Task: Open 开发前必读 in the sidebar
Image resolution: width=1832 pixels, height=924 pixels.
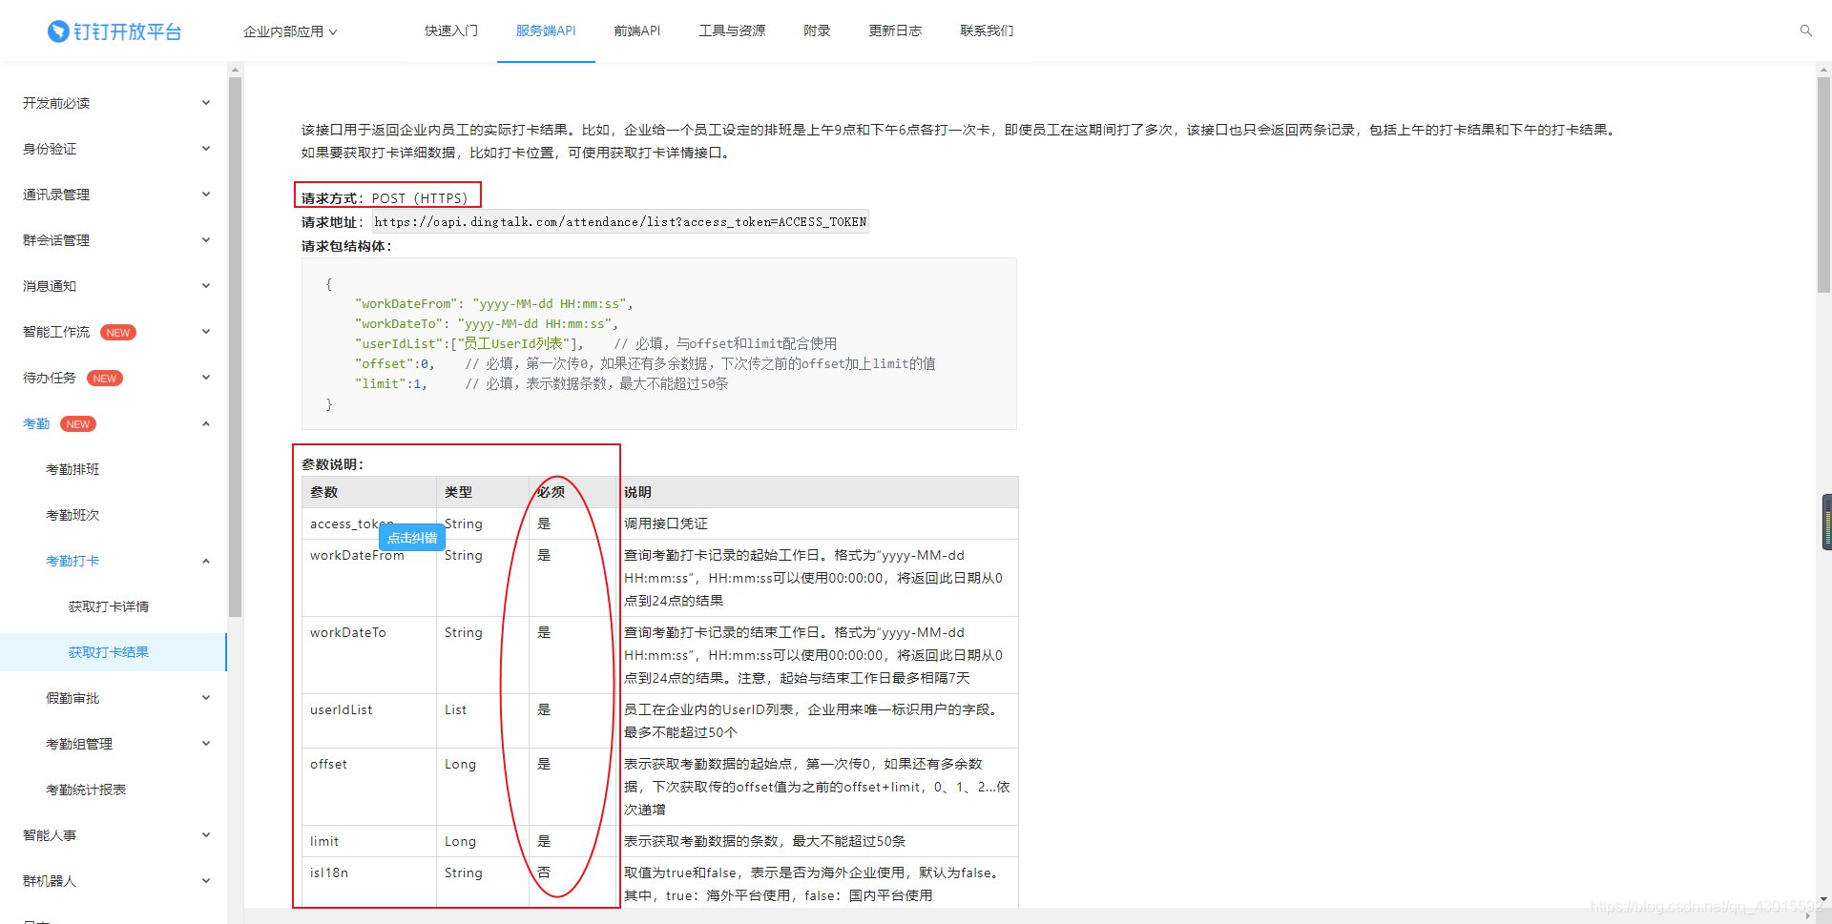Action: coord(56,103)
